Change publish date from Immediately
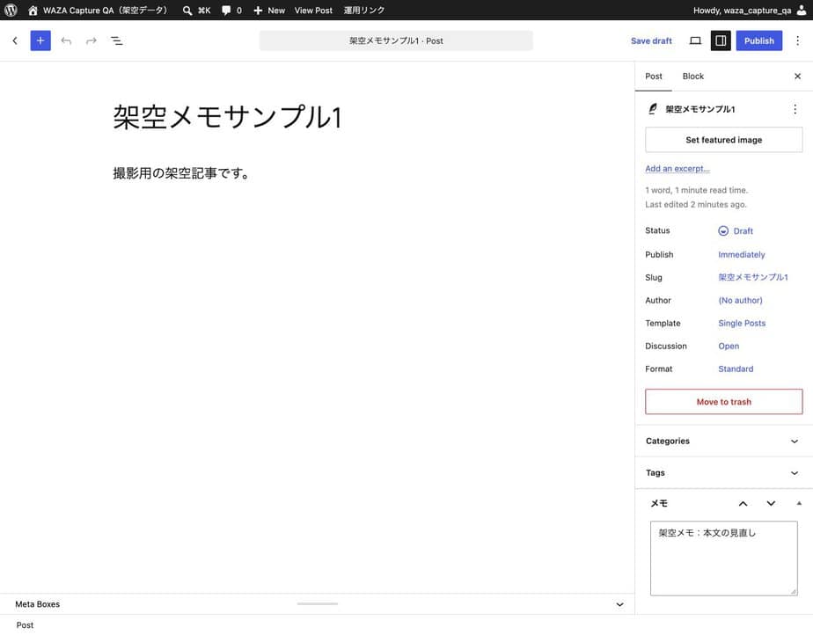Screen dimensions: 813x635 pos(742,254)
